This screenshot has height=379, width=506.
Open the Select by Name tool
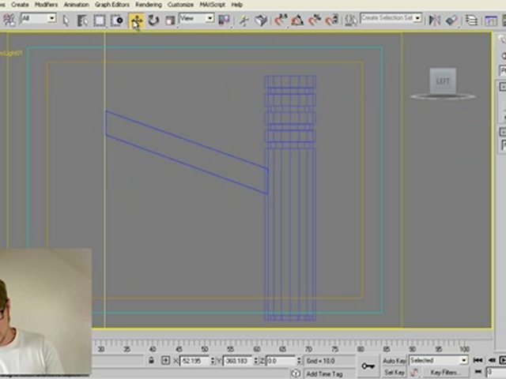[x=82, y=21]
